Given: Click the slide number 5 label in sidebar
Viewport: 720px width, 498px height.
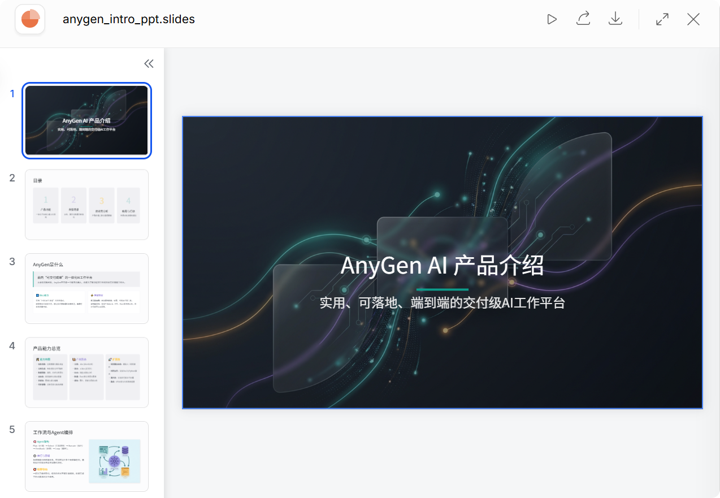Looking at the screenshot, I should [x=12, y=430].
